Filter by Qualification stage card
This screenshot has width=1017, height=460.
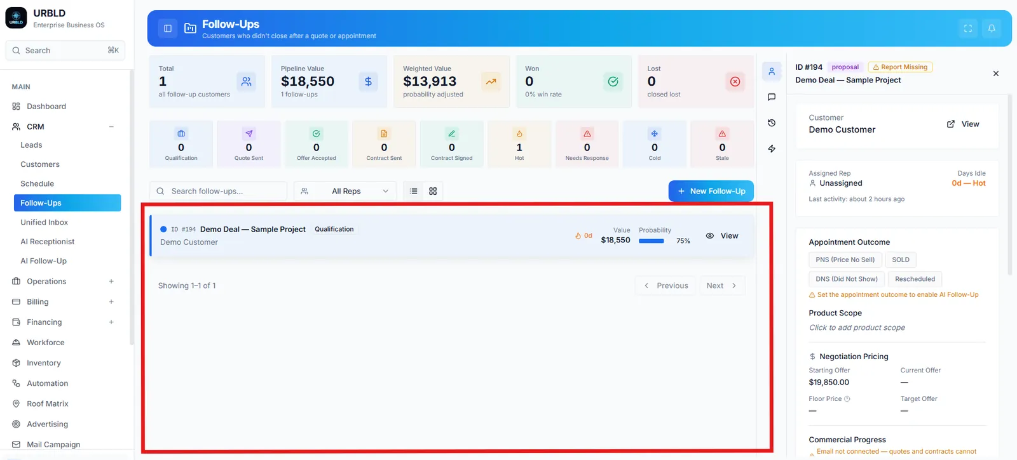[181, 144]
